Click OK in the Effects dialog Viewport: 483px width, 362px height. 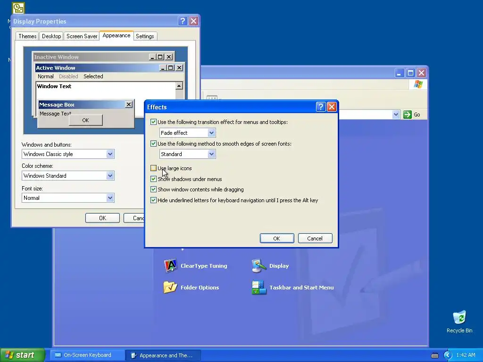(276, 238)
